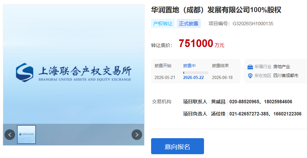This screenshot has height=158, width=307.
Task: Click the 产权转让 tag
Action: (x=163, y=24)
